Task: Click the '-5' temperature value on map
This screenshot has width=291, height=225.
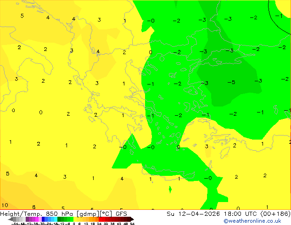Action: coord(231,82)
